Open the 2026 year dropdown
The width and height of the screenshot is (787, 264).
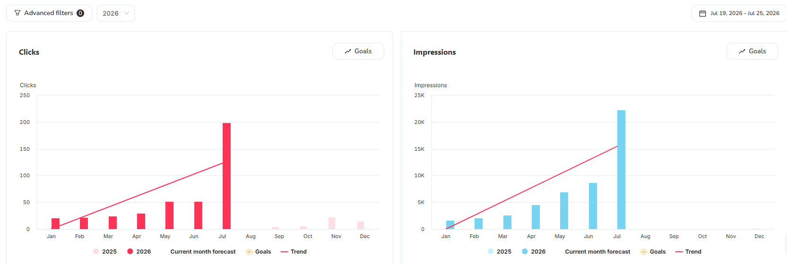116,13
